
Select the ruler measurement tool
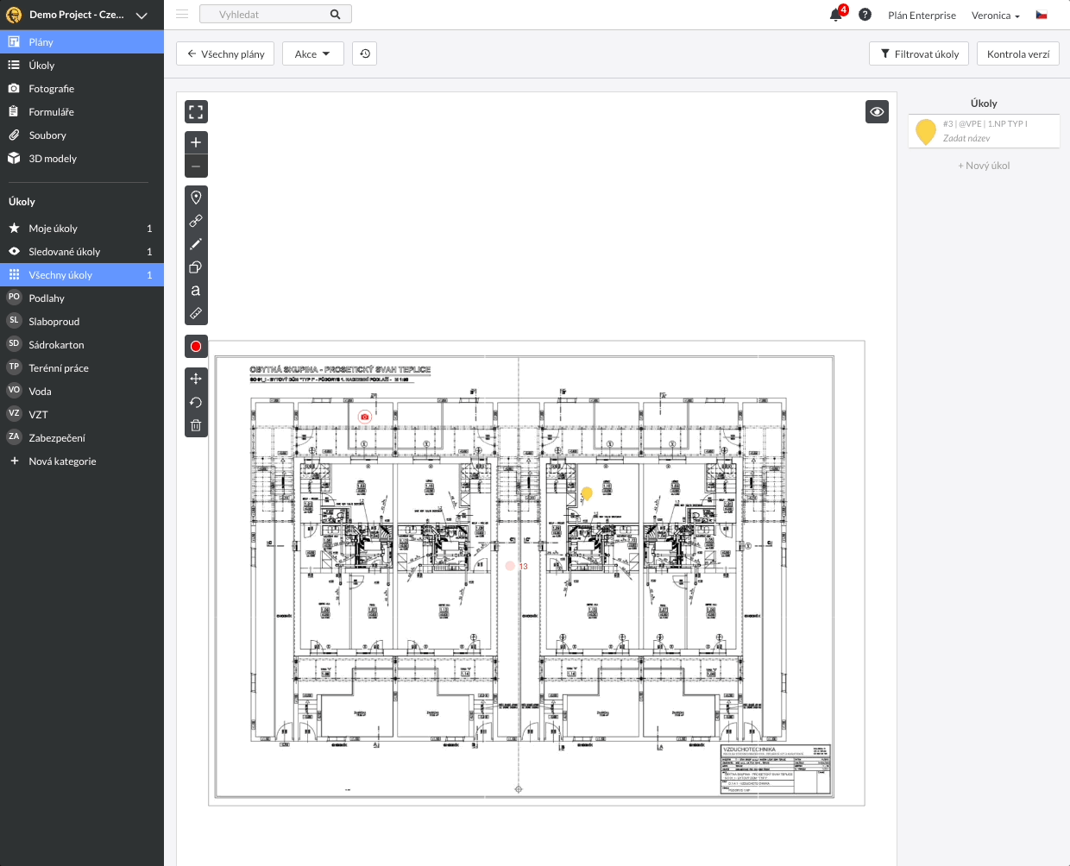196,314
